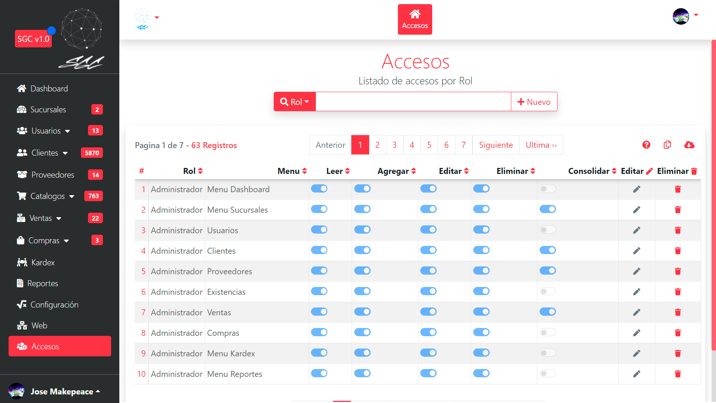716x403 pixels.
Task: Go to Configuración in sidebar
Action: click(x=54, y=304)
